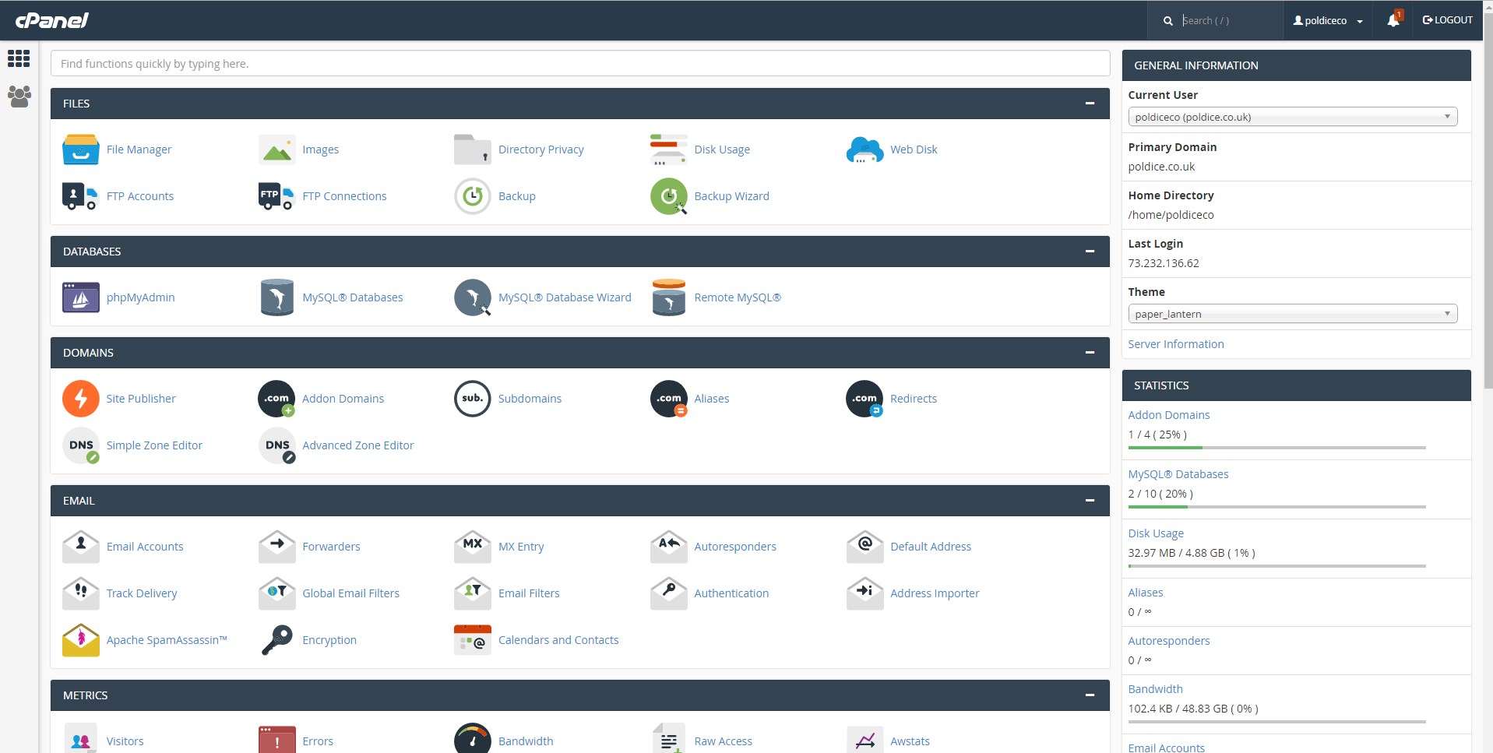Open the User Manager sidebar icon

[x=19, y=97]
